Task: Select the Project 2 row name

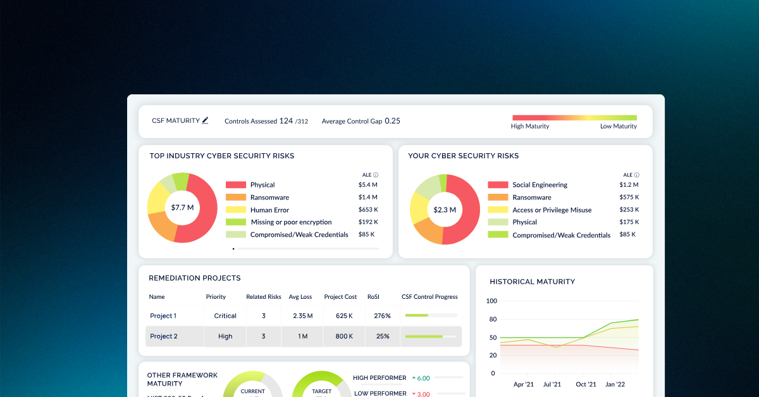Action: coord(163,337)
